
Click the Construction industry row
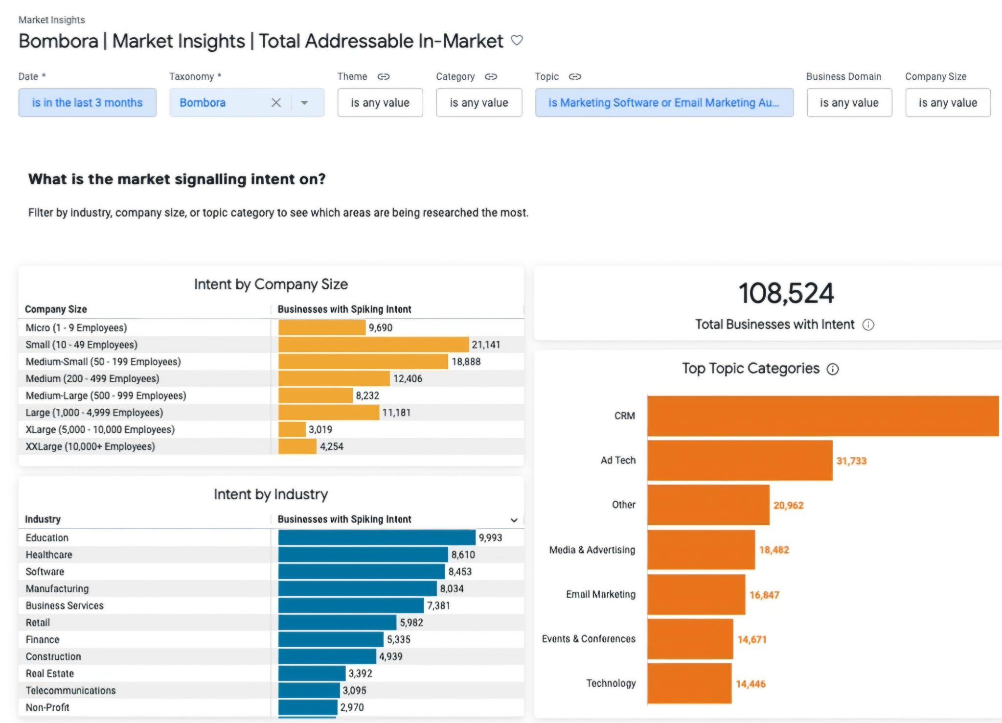(x=271, y=656)
